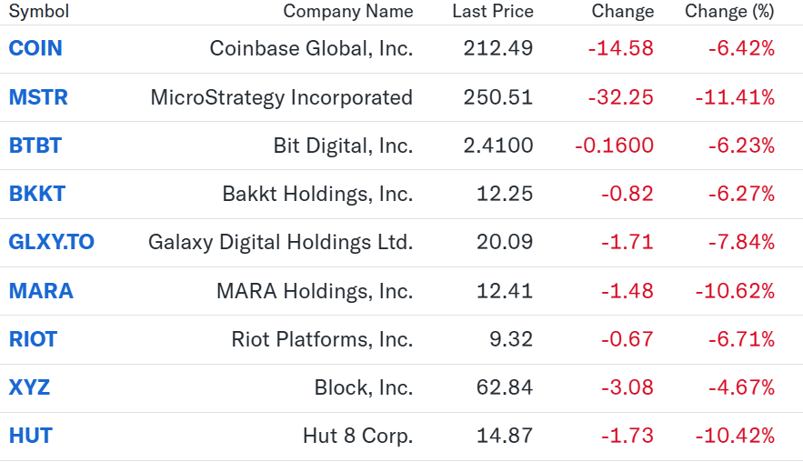Image resolution: width=803 pixels, height=462 pixels.
Task: Select the MicroStrategy Incorporated company name
Action: pos(282,98)
